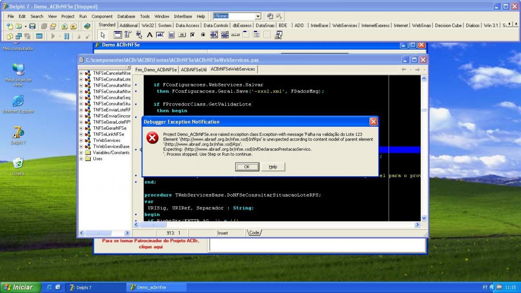The image size is (521, 293).
Task: Select the RadioButton component icon
Action: coord(203,35)
